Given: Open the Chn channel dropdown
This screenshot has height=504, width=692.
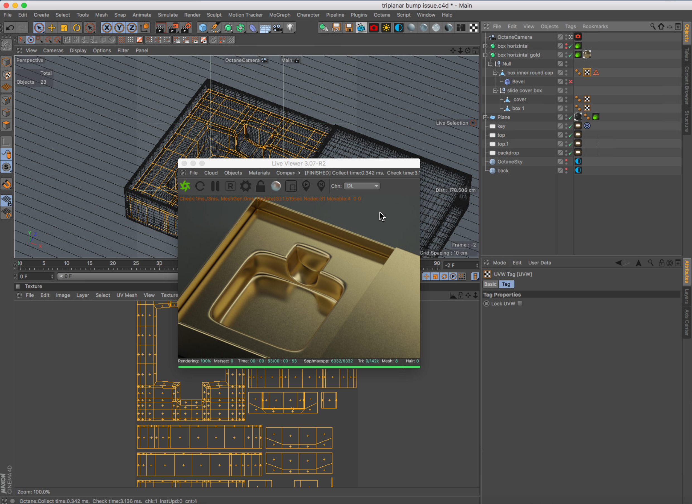Looking at the screenshot, I should (x=362, y=186).
